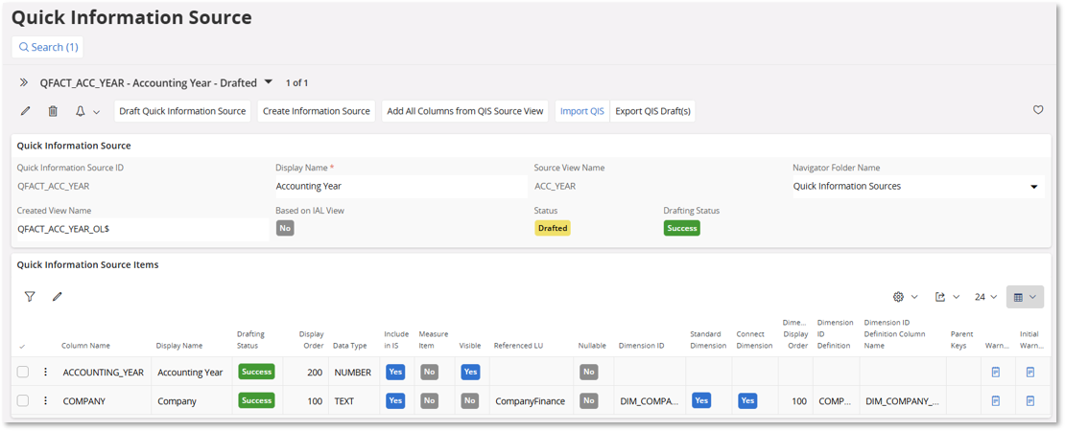Click the Drafted status badge
This screenshot has height=431, width=1065.
(x=553, y=228)
